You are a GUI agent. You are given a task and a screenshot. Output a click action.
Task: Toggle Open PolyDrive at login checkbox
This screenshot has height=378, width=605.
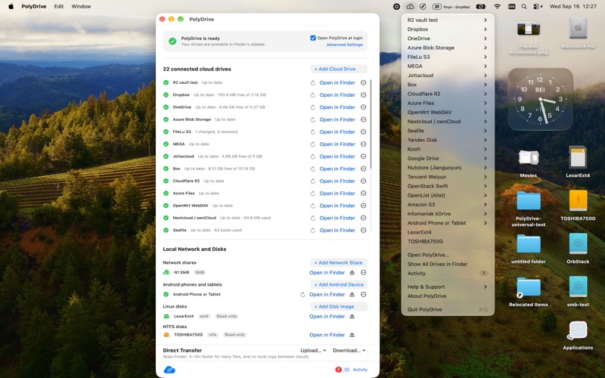coord(313,38)
